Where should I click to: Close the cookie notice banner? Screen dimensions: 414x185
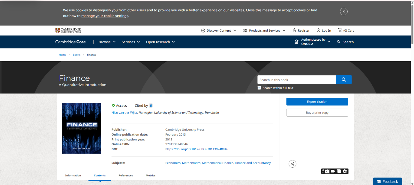tap(343, 12)
